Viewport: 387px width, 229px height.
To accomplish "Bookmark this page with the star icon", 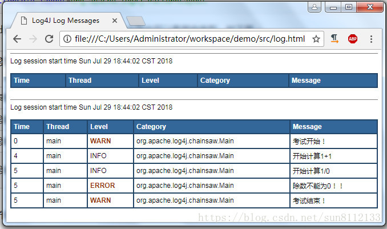I will (x=316, y=39).
